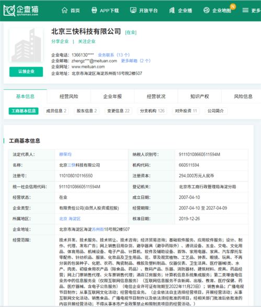Viewport: 261px width, 307px height.
Task: Click the company title 北京三快科技有限公司
Action: point(86,31)
